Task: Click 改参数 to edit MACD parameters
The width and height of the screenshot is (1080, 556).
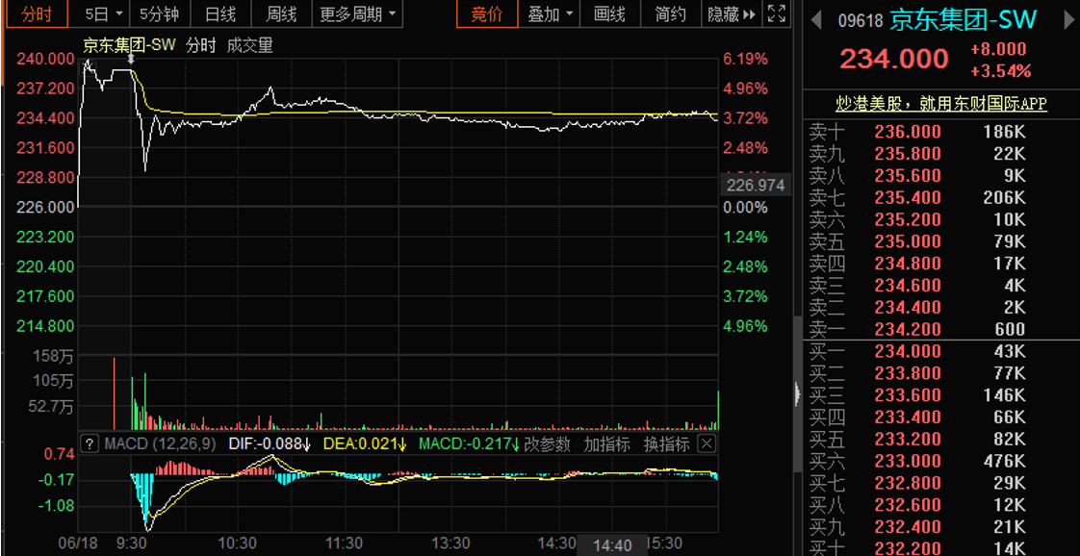Action: tap(548, 443)
